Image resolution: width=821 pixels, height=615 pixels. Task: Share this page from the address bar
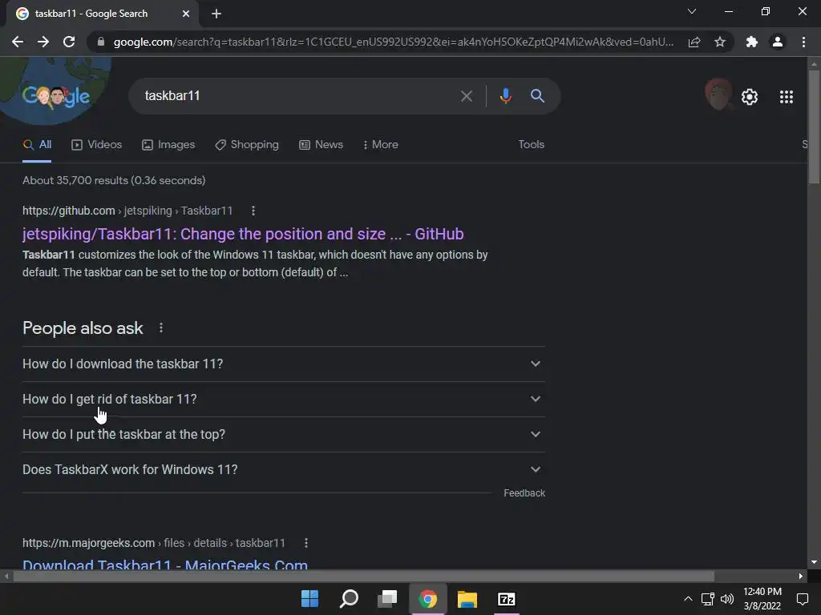[x=694, y=42]
